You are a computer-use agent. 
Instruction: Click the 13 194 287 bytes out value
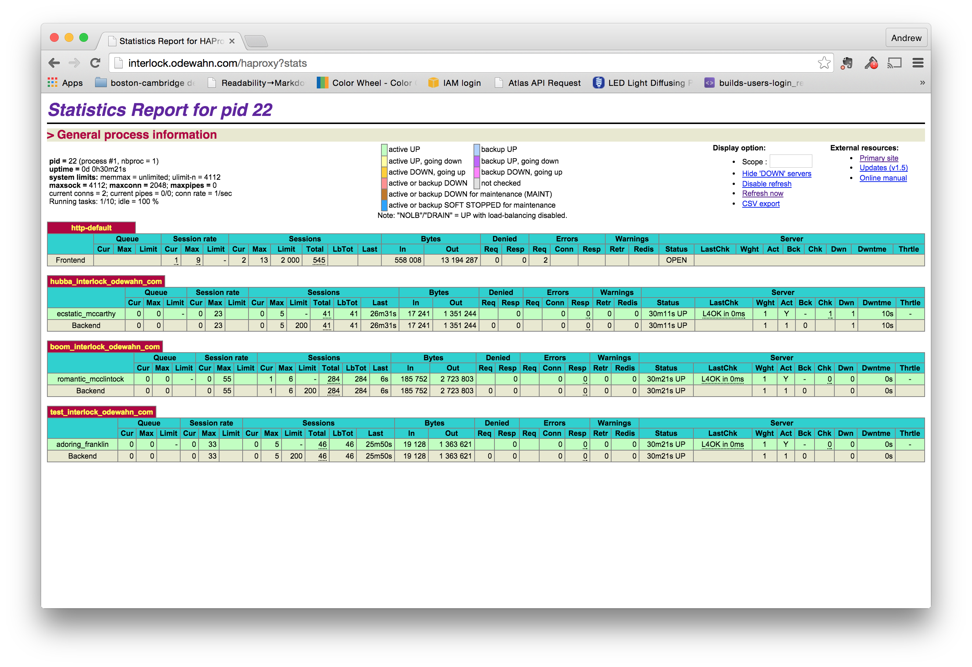click(x=459, y=260)
